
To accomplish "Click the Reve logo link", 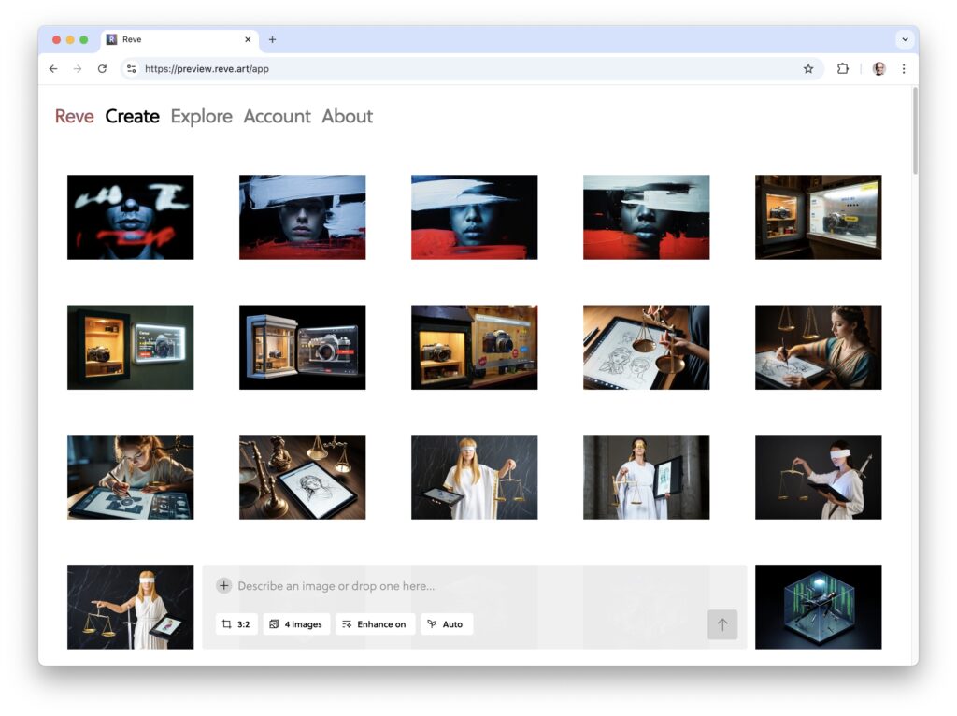I will (74, 117).
